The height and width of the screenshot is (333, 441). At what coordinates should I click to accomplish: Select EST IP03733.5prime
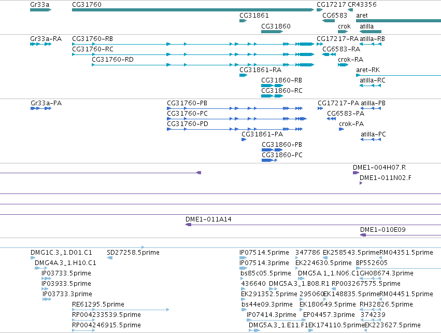click(66, 273)
